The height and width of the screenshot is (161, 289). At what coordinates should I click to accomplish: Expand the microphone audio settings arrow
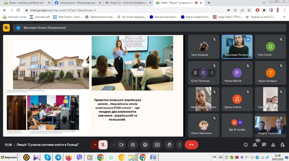pos(95,145)
